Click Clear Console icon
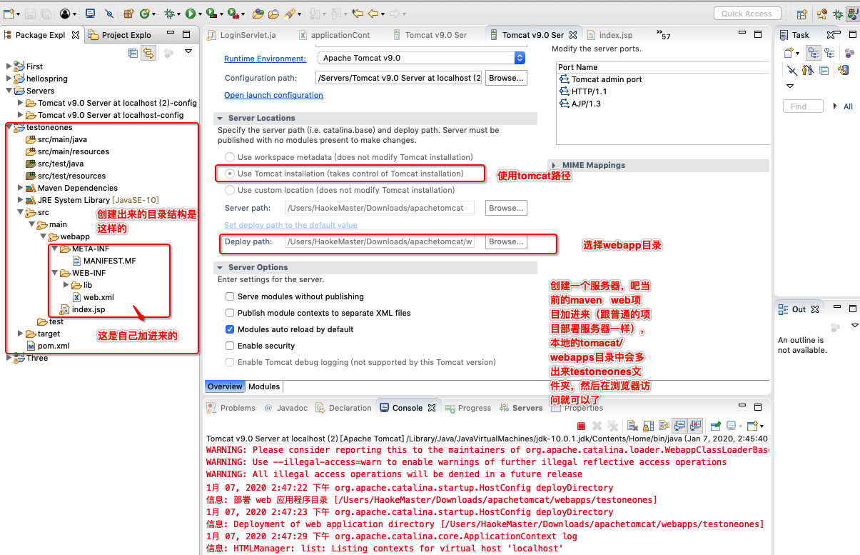Image resolution: width=860 pixels, height=555 pixels. pos(632,426)
